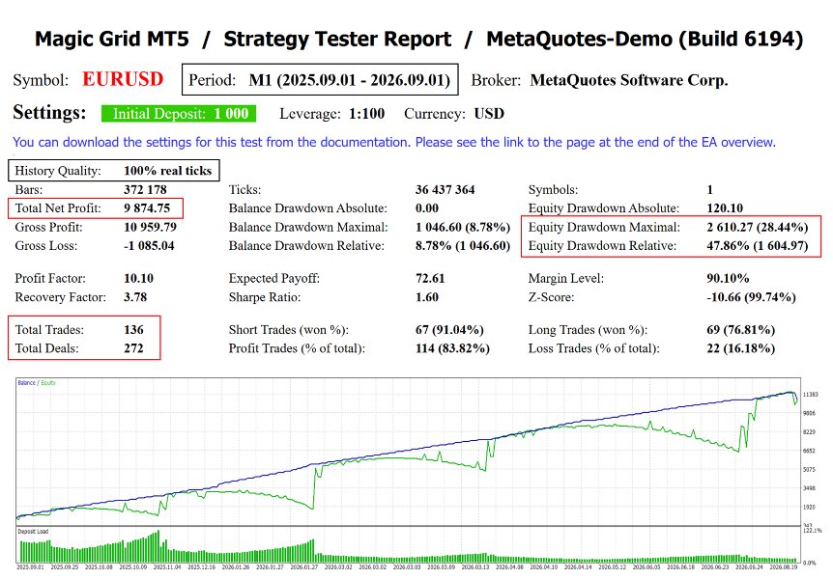Select History Quality 100% real ticks
The width and height of the screenshot is (833, 579).
[x=114, y=171]
